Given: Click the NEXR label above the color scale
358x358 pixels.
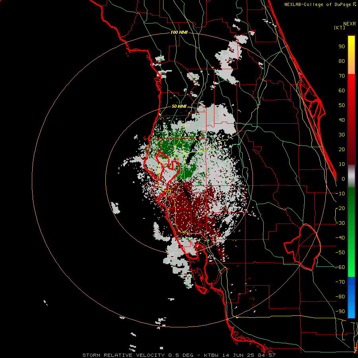Looking at the screenshot, I should [350, 24].
